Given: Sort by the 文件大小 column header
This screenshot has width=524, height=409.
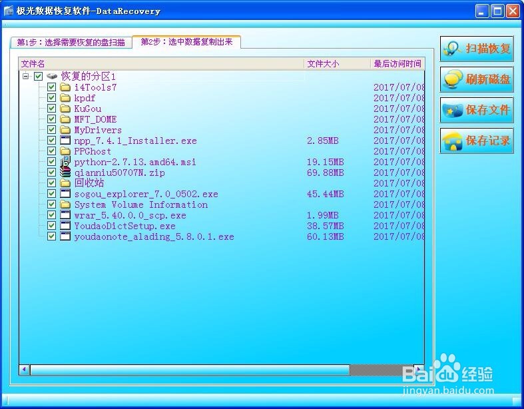Looking at the screenshot, I should [x=338, y=63].
